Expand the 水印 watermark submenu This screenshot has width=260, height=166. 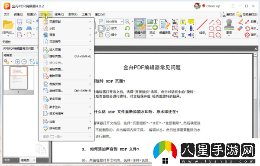click(x=66, y=28)
